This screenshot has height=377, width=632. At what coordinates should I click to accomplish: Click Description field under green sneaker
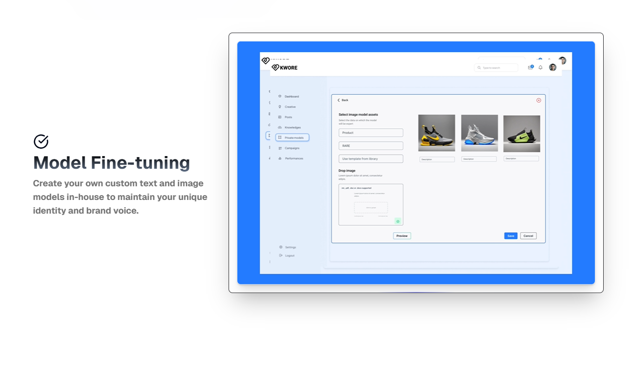point(521,159)
